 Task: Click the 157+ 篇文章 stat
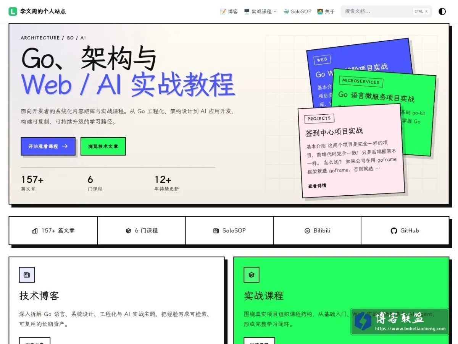pyautogui.click(x=32, y=183)
